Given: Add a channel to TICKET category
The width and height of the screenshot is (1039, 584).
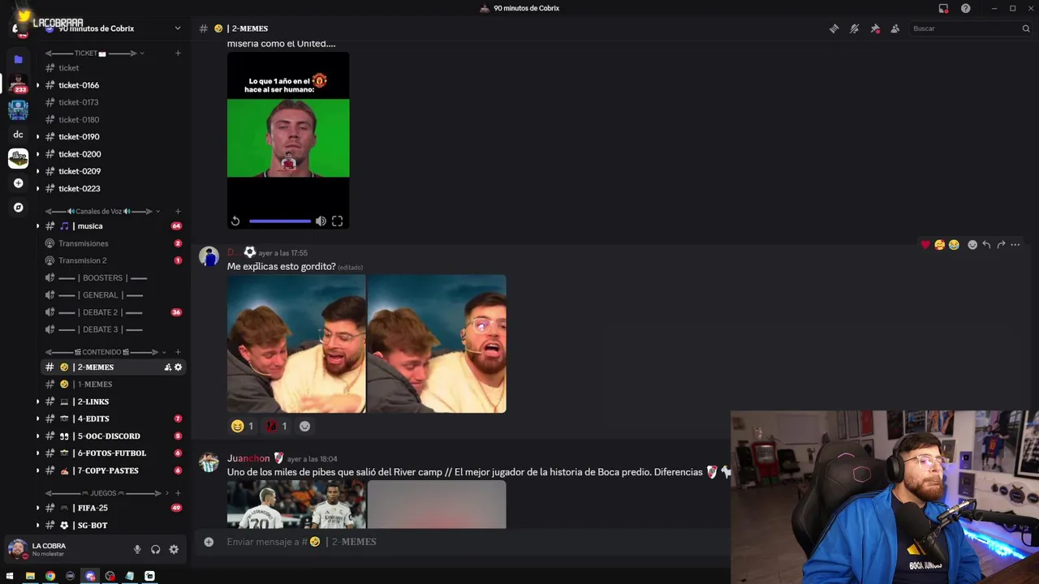Looking at the screenshot, I should 178,54.
